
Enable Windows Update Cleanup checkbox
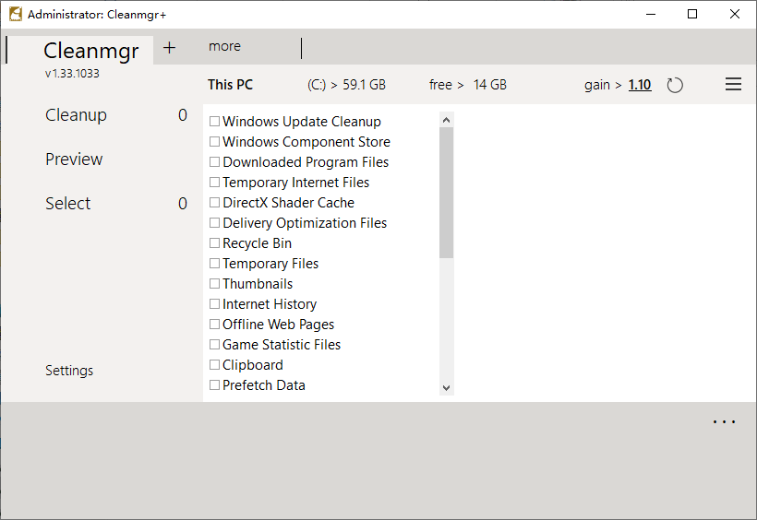tap(215, 122)
